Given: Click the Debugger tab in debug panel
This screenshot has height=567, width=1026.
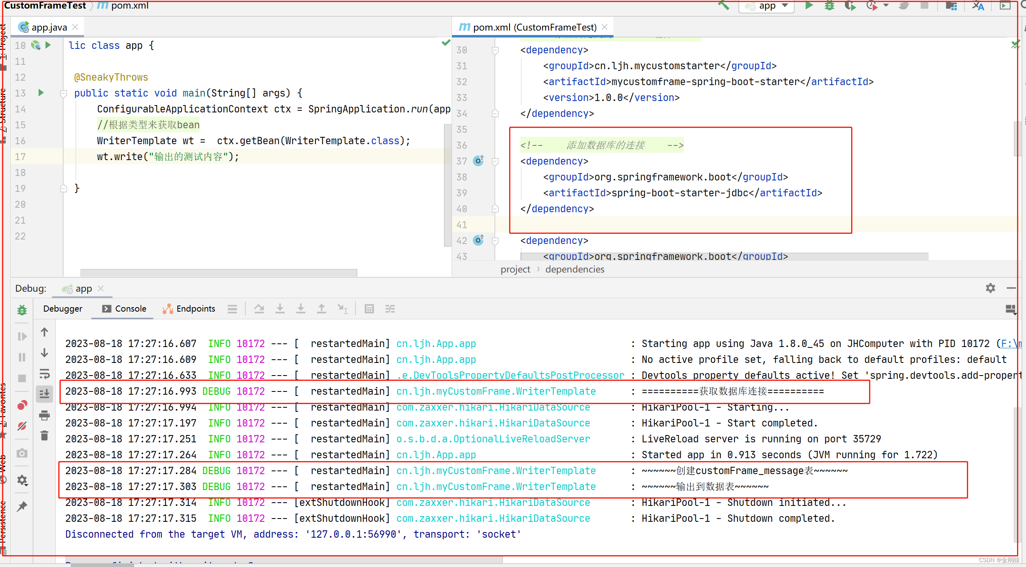Looking at the screenshot, I should click(x=62, y=309).
